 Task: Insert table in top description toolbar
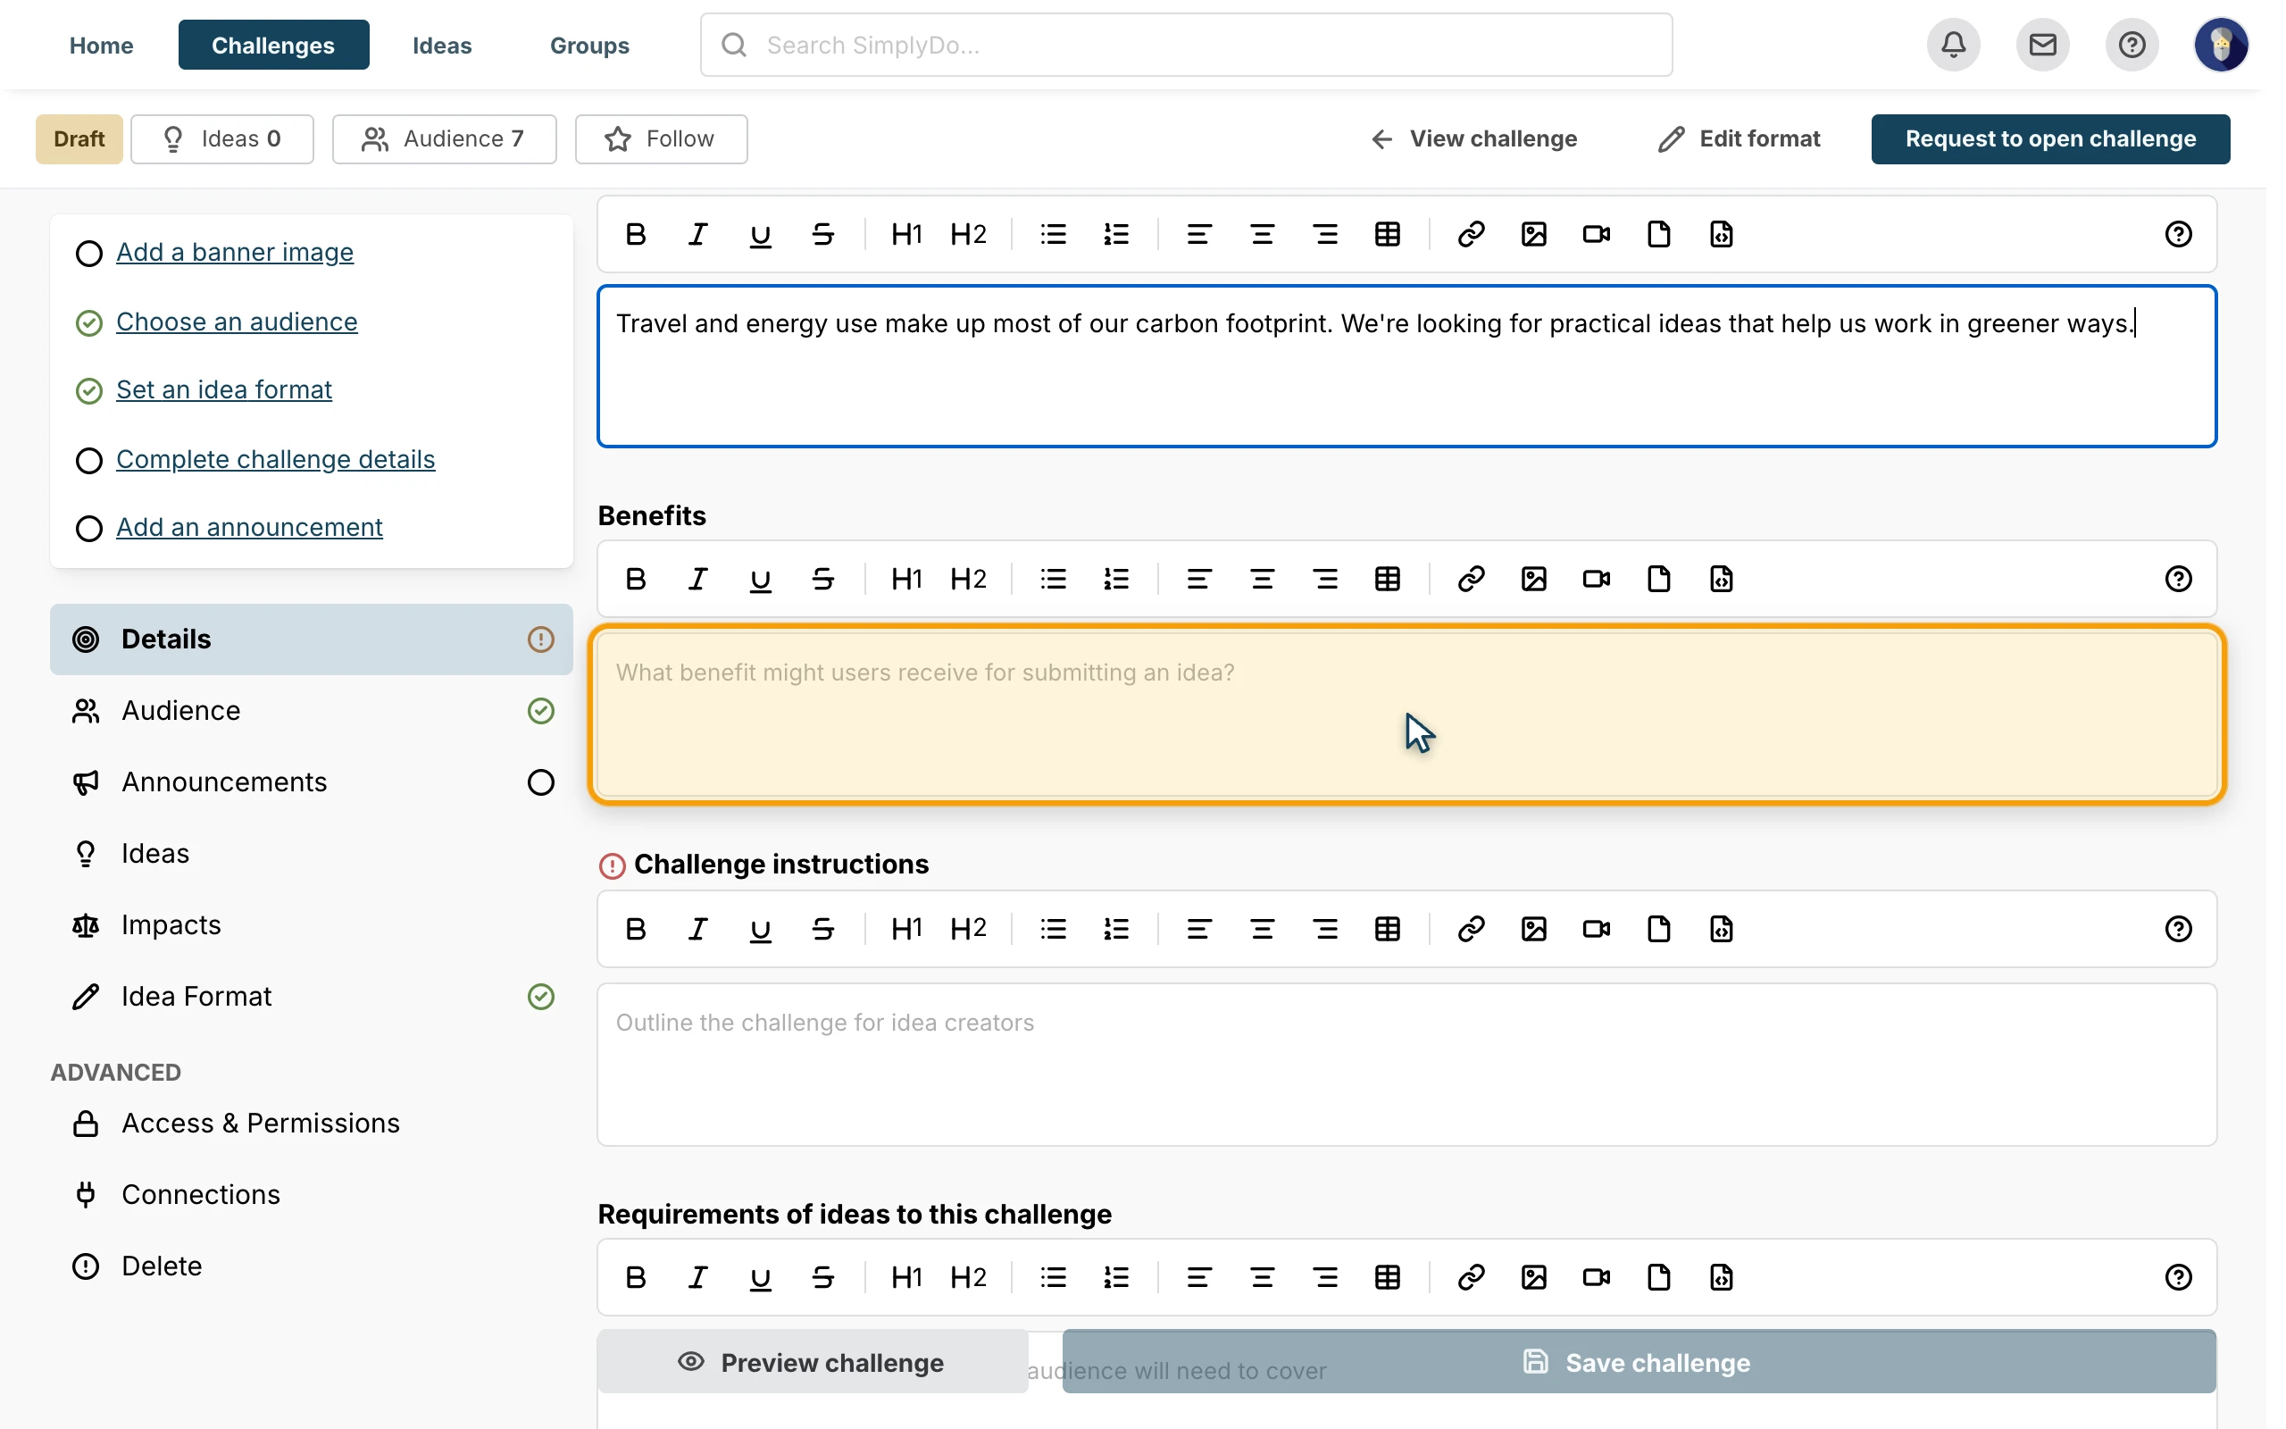pos(1388,234)
